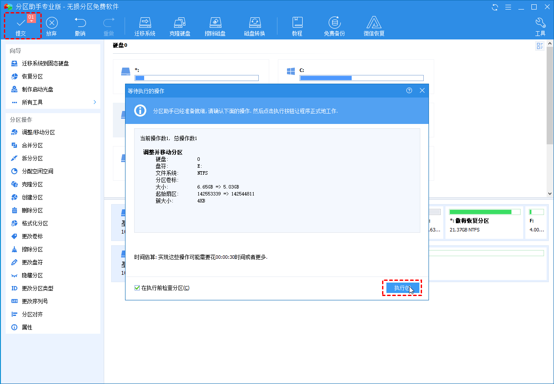Screen dimensions: 554x384
Task: Select 合并分区 in partition operations
Action: point(32,146)
